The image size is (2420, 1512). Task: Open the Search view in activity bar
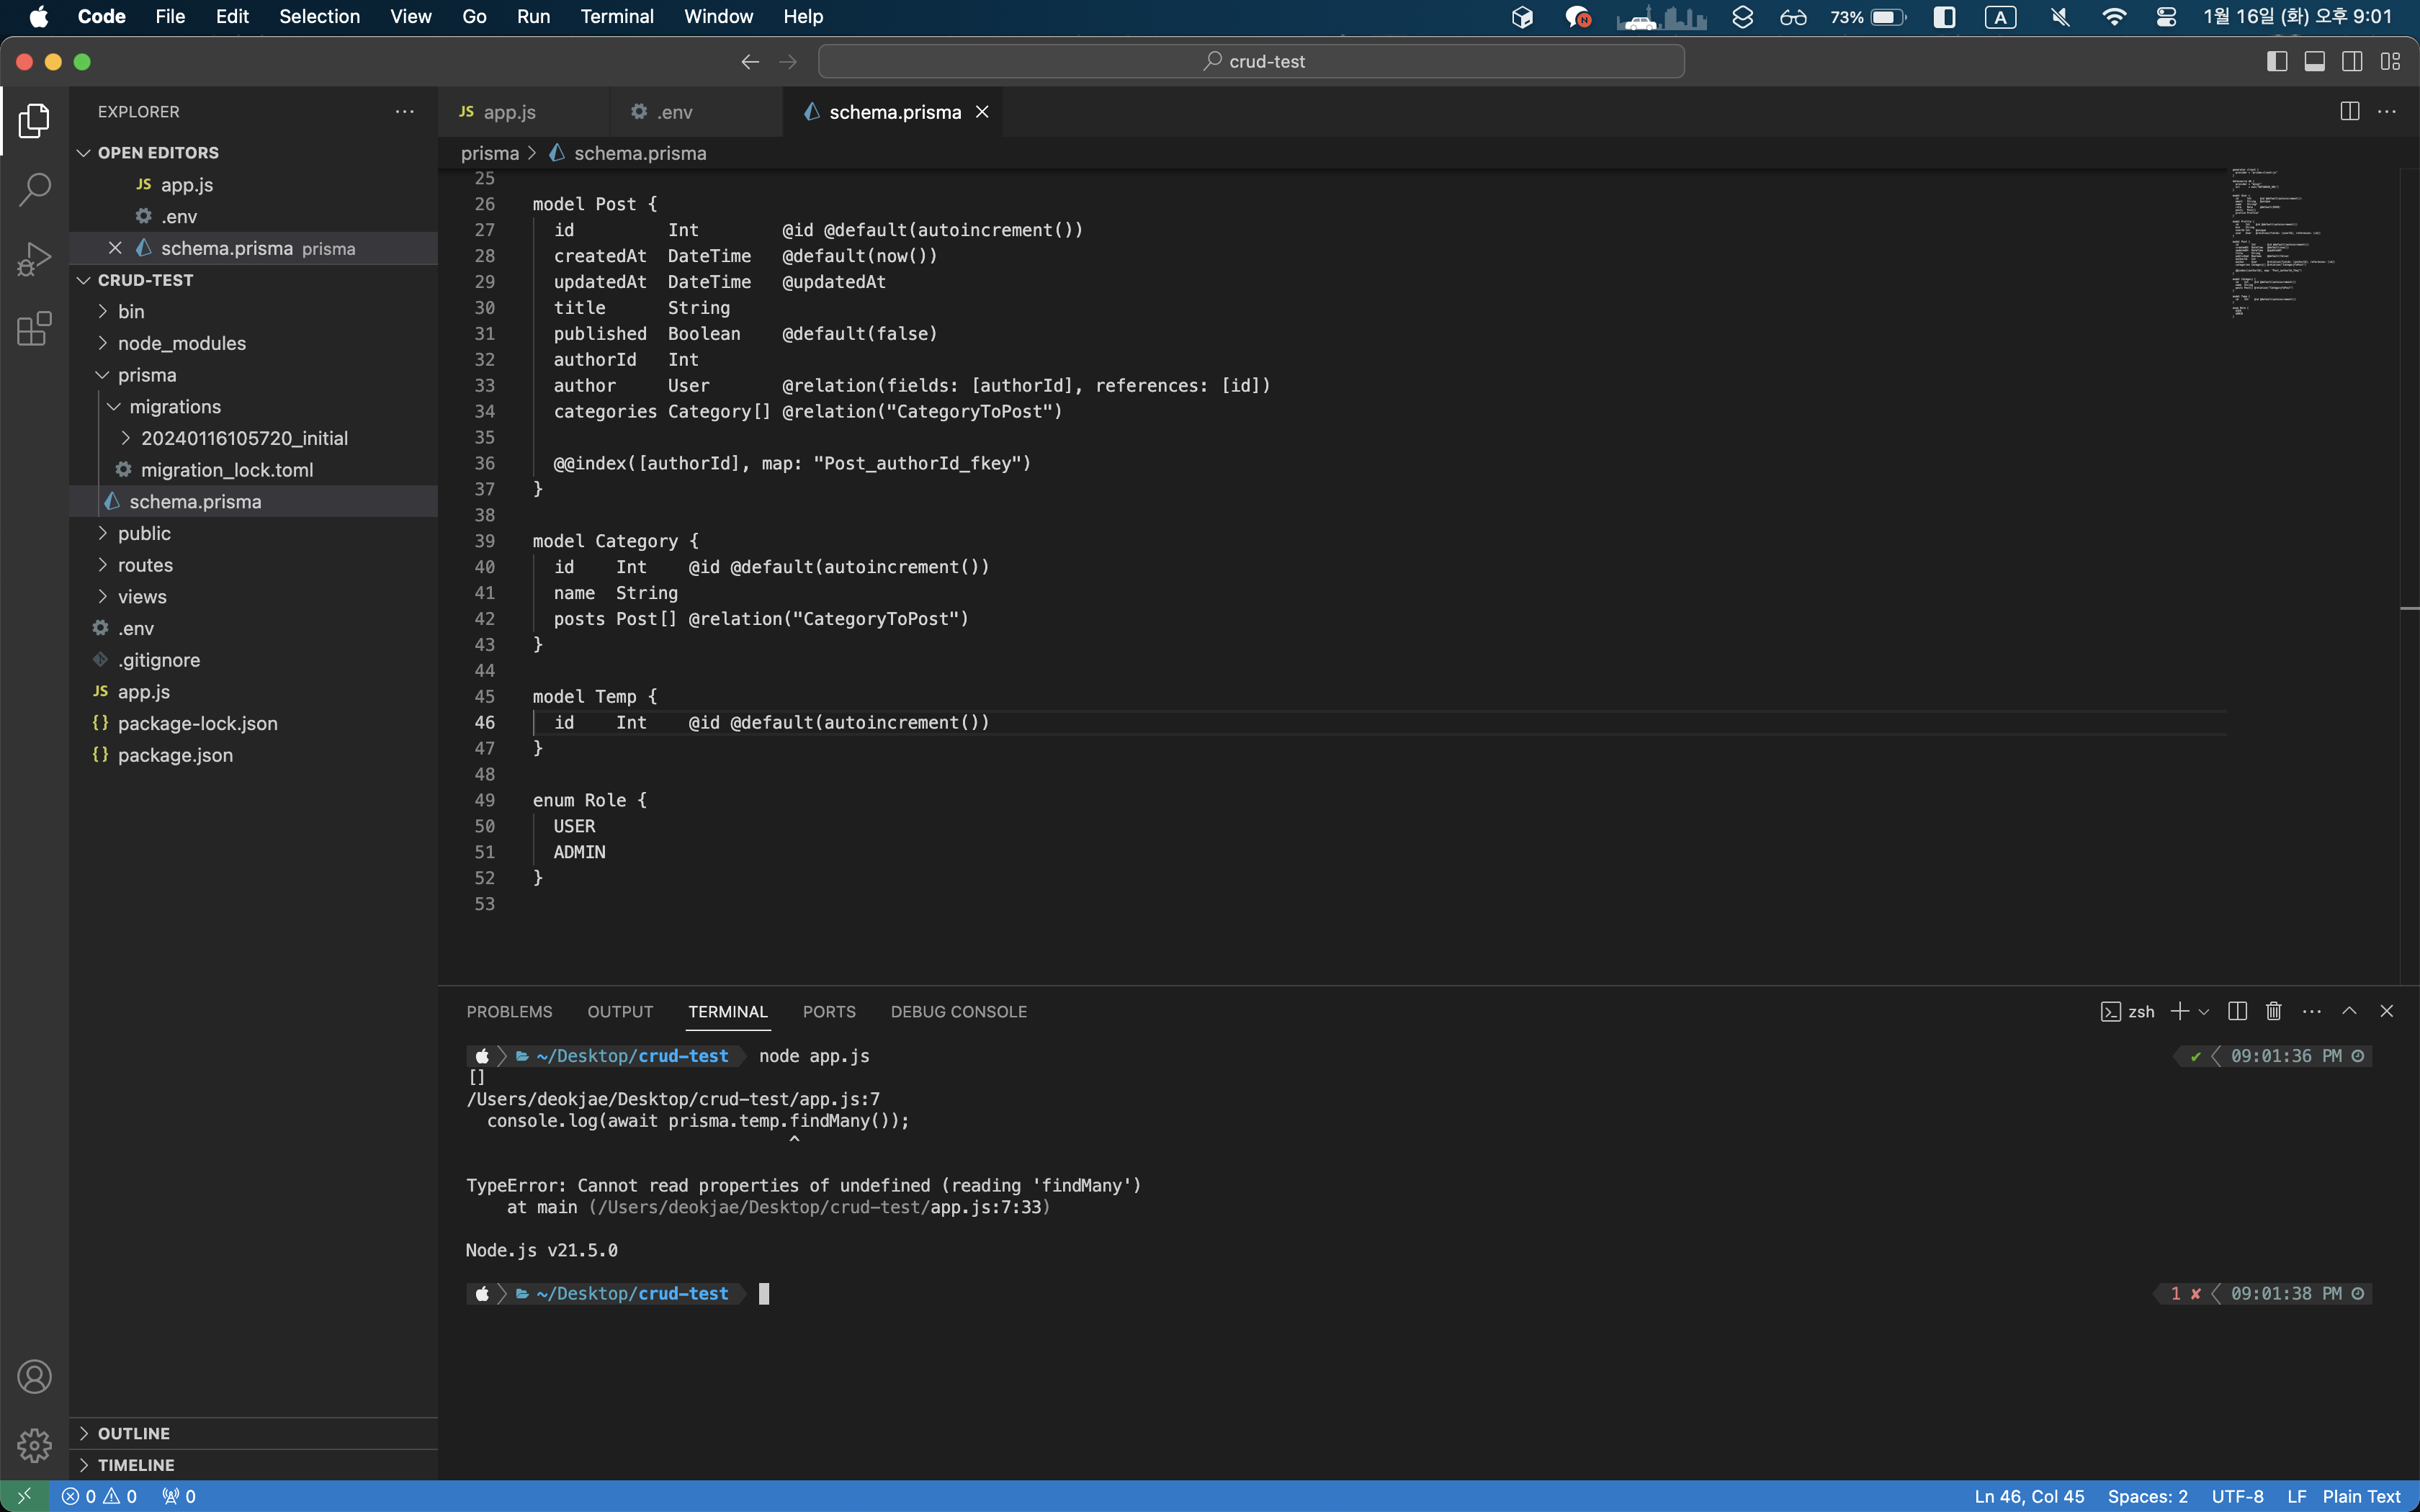(34, 189)
